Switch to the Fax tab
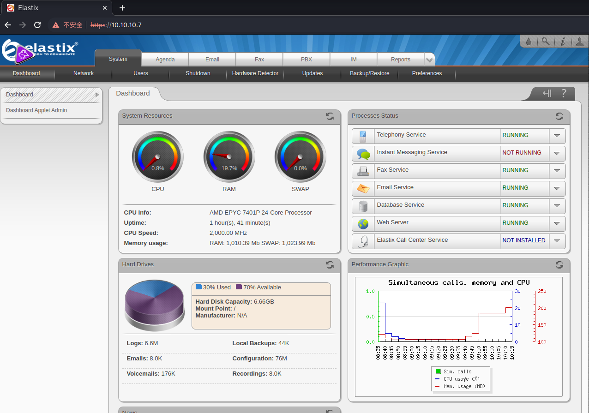The image size is (589, 413). 259,60
